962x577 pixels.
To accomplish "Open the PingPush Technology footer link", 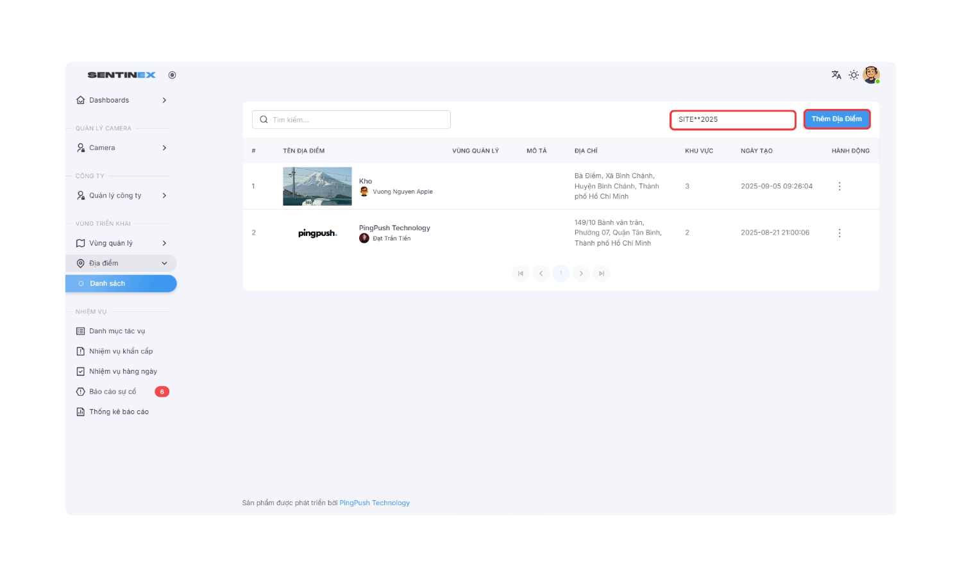I will tap(375, 503).
